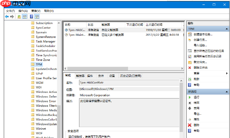The image size is (230, 138).
Task: Switch to the 历史记录(已禁用) tab
Action: pos(131,76)
